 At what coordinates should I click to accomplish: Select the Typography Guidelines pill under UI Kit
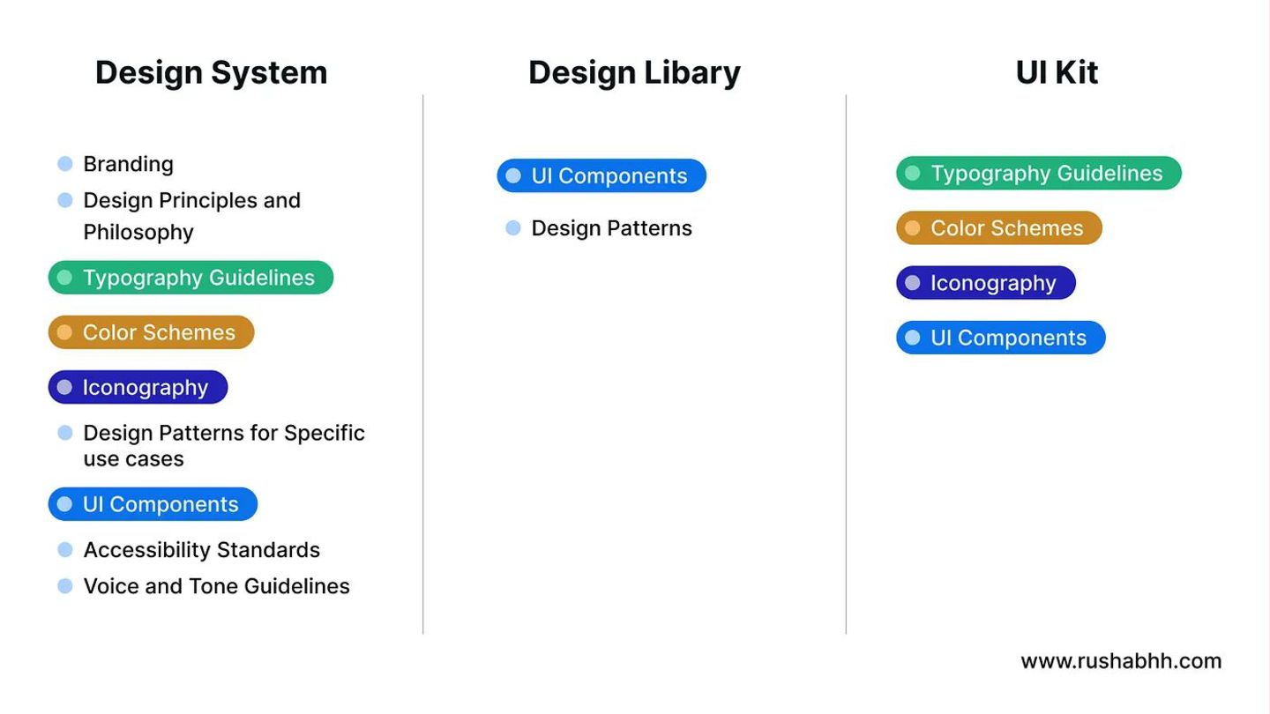[1038, 174]
